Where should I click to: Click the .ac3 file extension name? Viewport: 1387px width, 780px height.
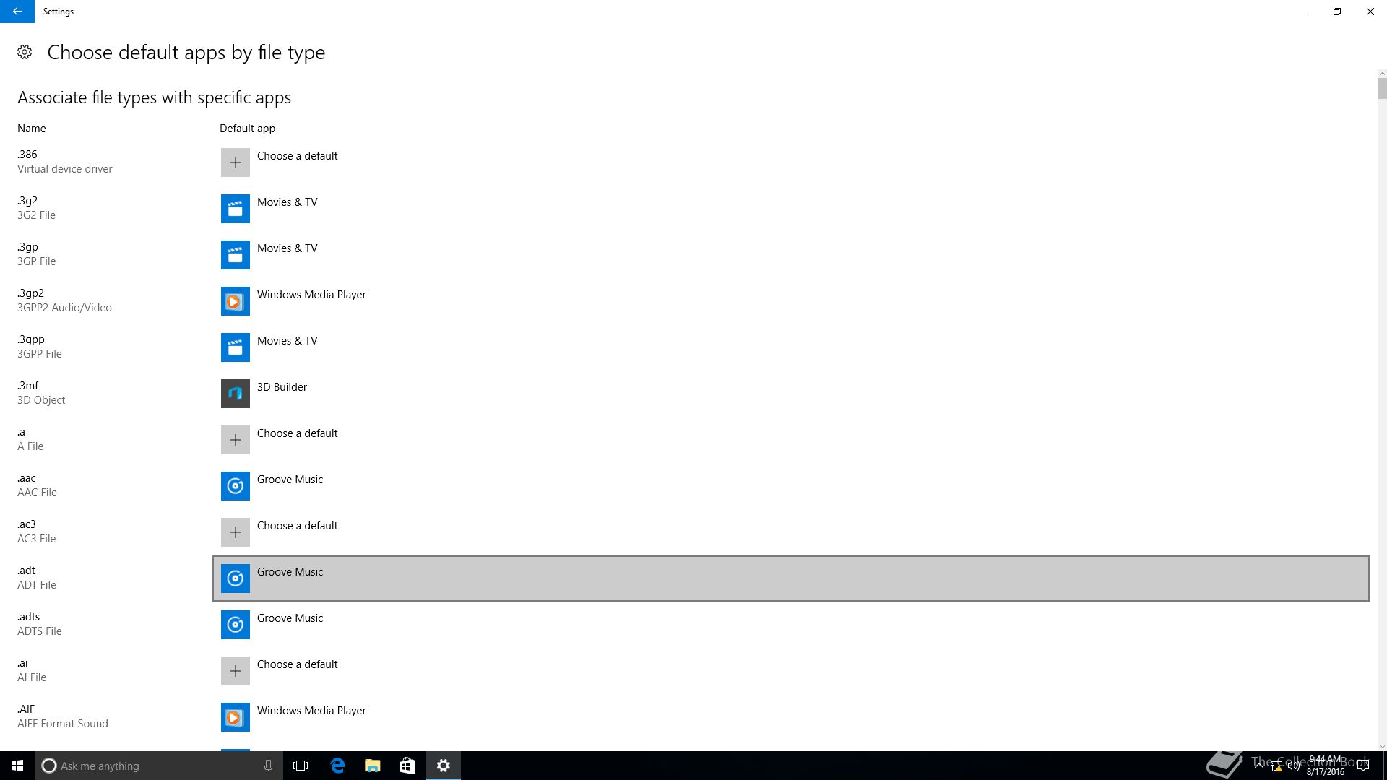click(x=27, y=524)
